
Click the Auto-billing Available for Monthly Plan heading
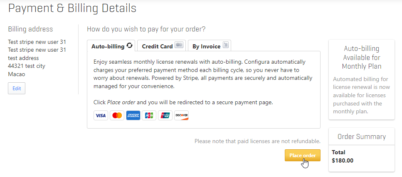pyautogui.click(x=362, y=57)
